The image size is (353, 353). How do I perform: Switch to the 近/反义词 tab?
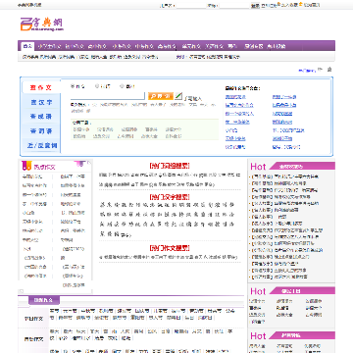[41, 145]
